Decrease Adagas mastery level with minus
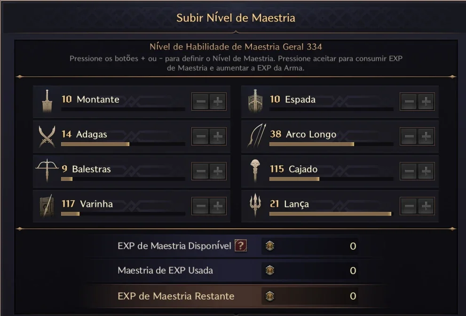 click(201, 137)
